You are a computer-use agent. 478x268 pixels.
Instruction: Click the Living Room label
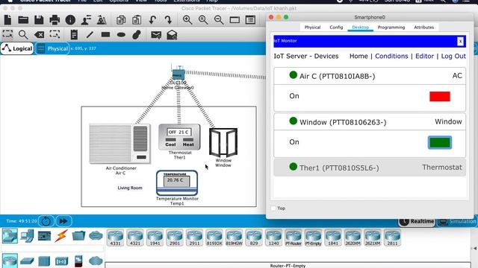pos(130,188)
